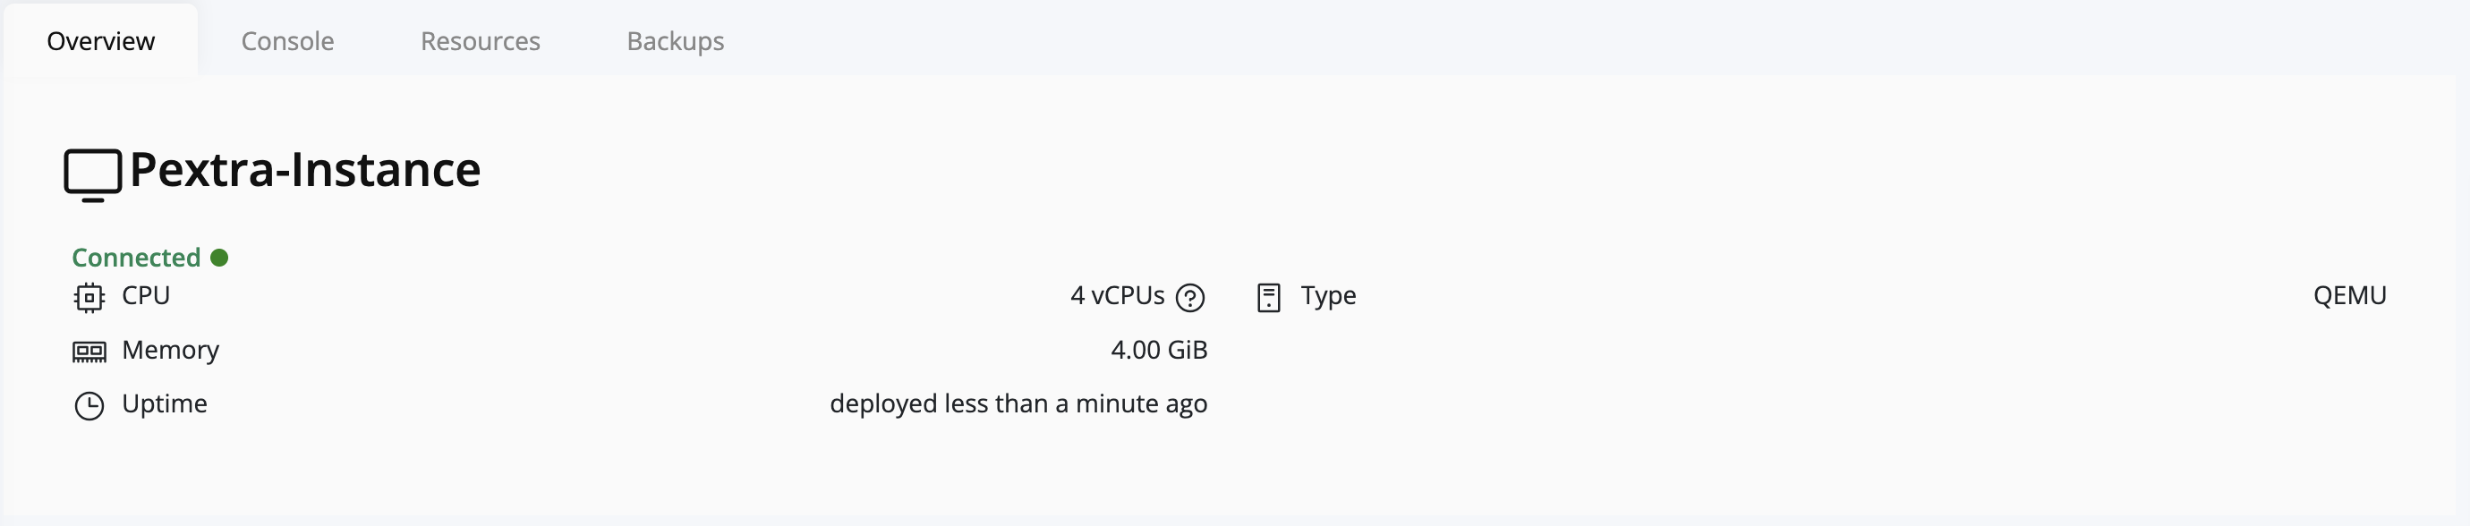Switch to the Console tab
Image resolution: width=2470 pixels, height=526 pixels.
(286, 41)
